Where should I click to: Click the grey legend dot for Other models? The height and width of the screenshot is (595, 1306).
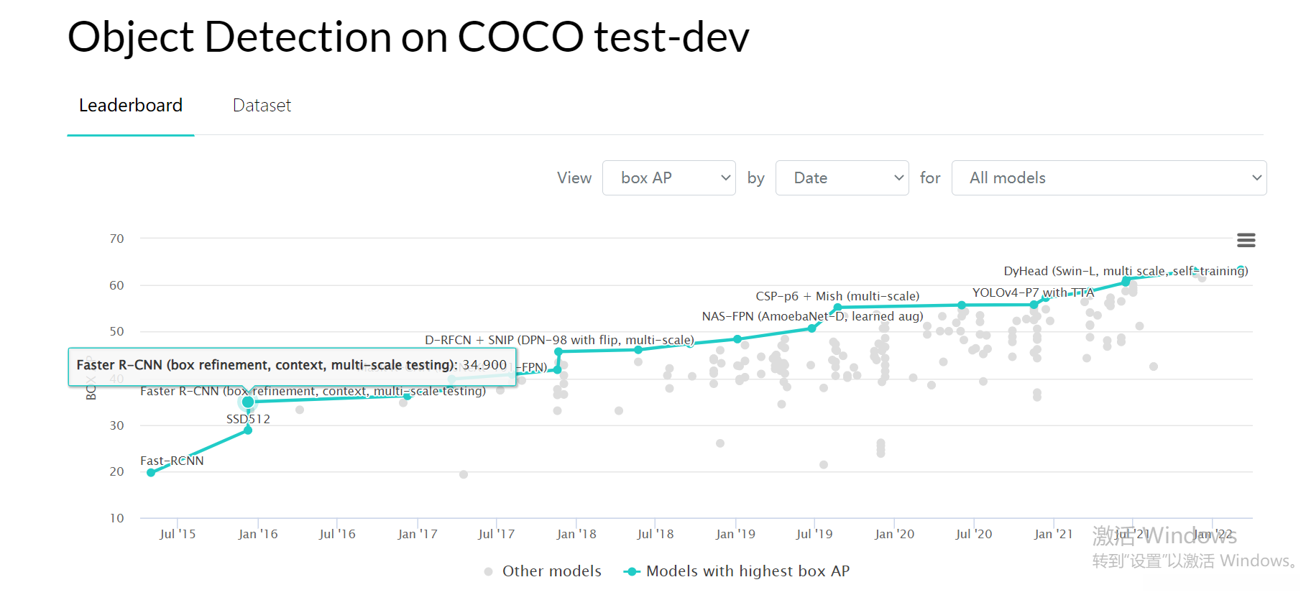[489, 572]
